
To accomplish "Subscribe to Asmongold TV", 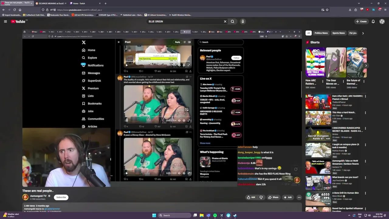I will (61, 197).
